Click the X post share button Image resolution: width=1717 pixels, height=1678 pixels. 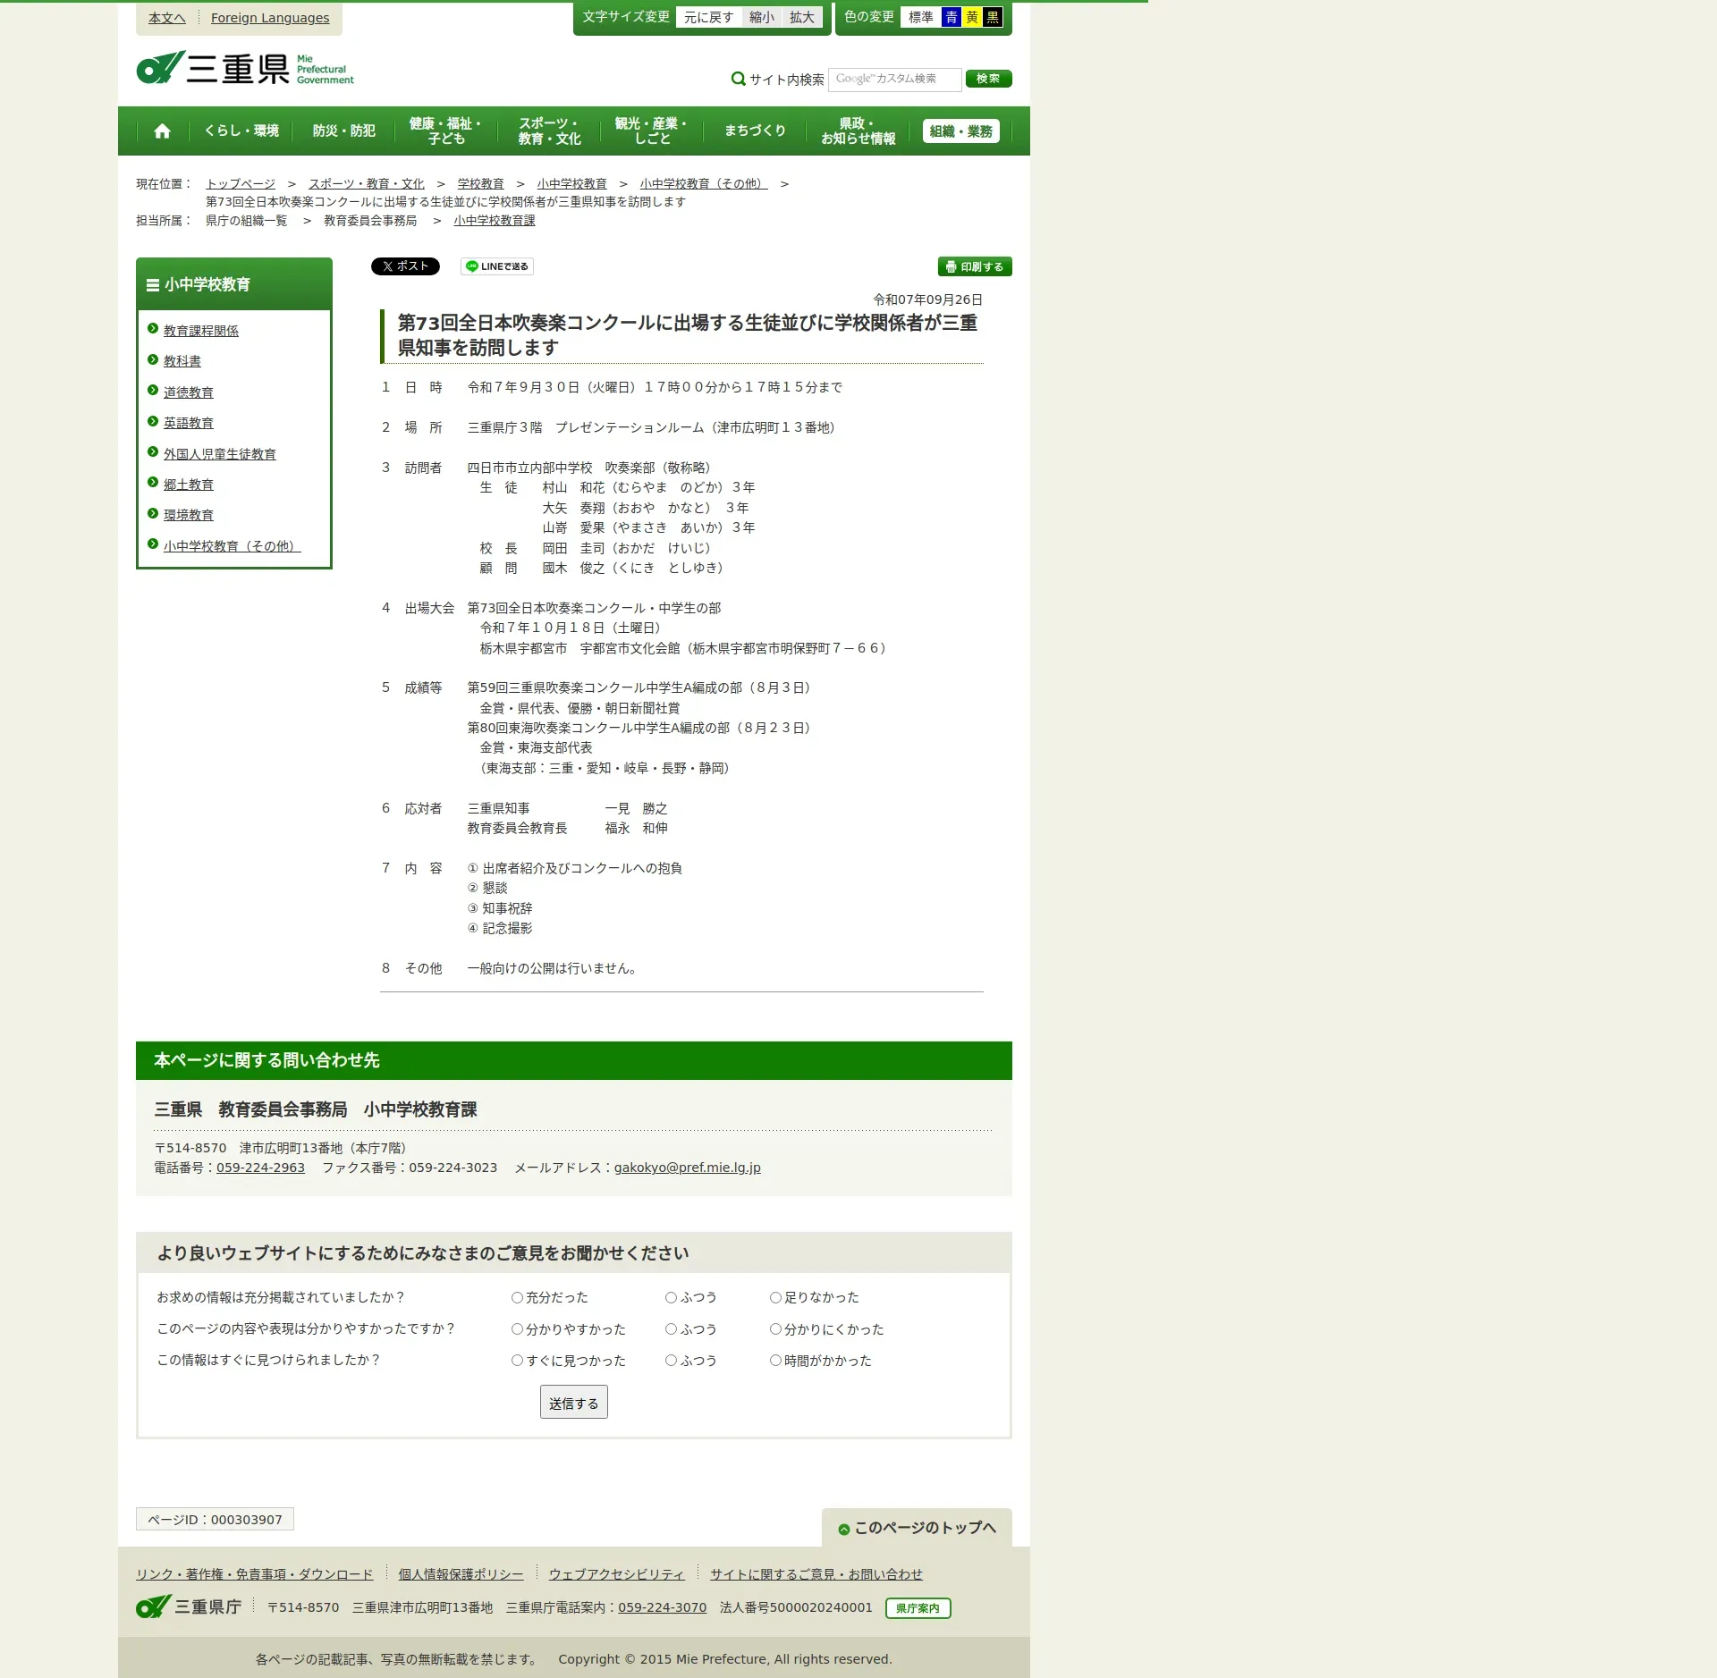tap(405, 266)
